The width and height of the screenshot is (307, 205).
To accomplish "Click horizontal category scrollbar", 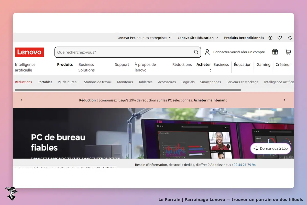I will tap(128, 90).
